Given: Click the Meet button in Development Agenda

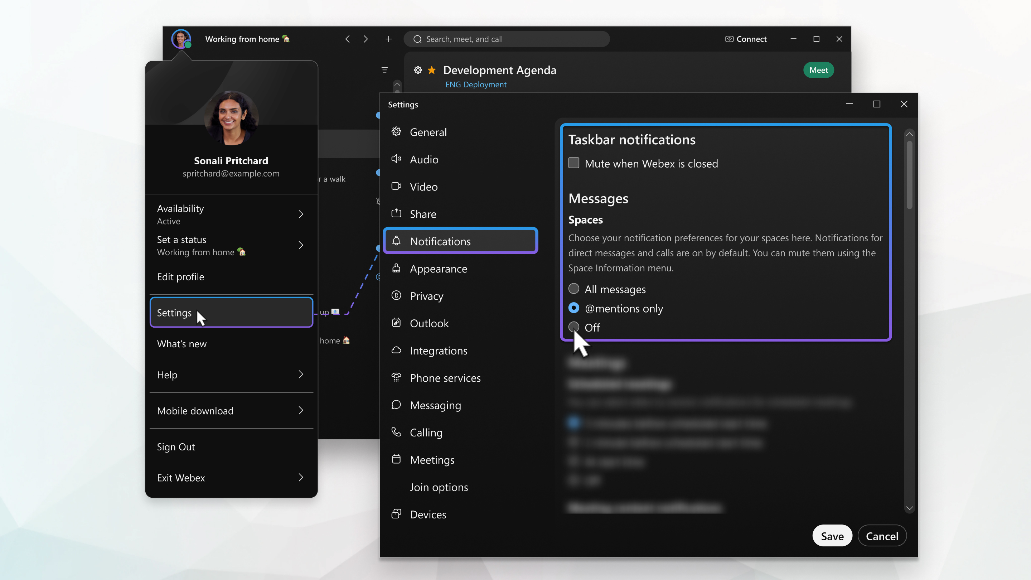Looking at the screenshot, I should [819, 70].
